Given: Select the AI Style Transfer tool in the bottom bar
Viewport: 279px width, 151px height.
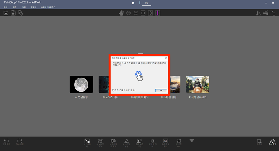Looking at the screenshot, I should pos(126,143).
